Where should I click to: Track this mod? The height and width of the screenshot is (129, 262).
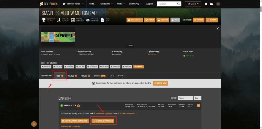coord(150,20)
